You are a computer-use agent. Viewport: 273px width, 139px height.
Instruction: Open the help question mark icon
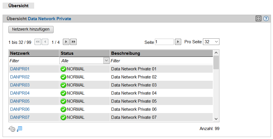click(x=266, y=19)
